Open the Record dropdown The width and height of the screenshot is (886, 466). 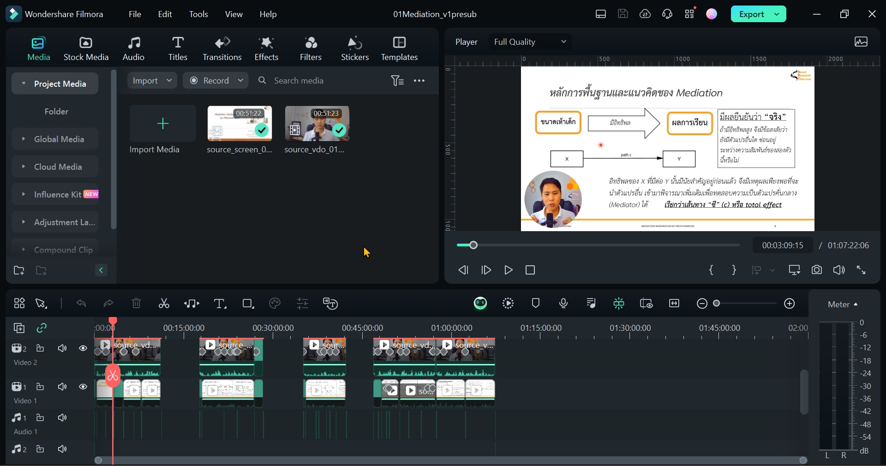pos(216,81)
